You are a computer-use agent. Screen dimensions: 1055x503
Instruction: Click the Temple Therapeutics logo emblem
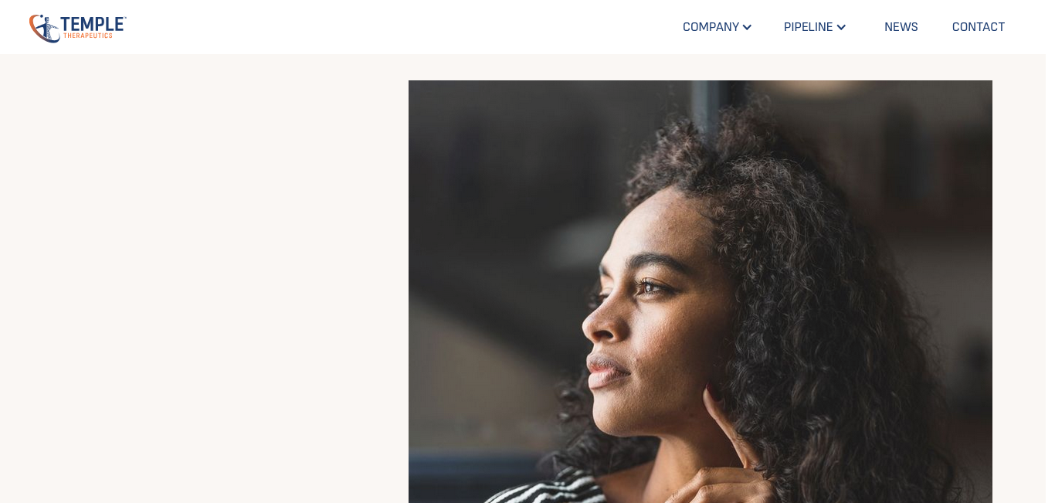tap(44, 28)
